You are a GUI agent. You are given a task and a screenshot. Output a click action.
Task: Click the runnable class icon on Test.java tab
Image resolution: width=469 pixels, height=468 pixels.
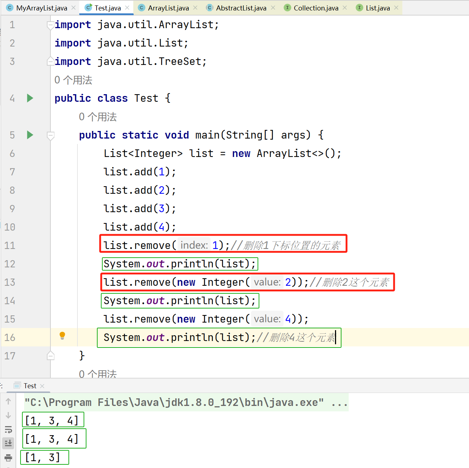coord(88,8)
